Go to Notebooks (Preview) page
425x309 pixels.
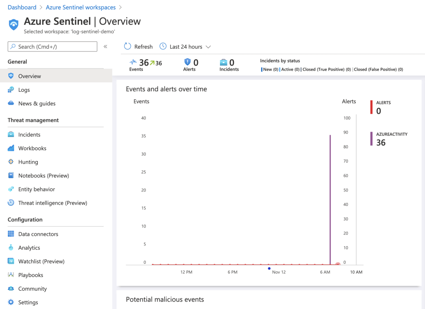coord(44,176)
